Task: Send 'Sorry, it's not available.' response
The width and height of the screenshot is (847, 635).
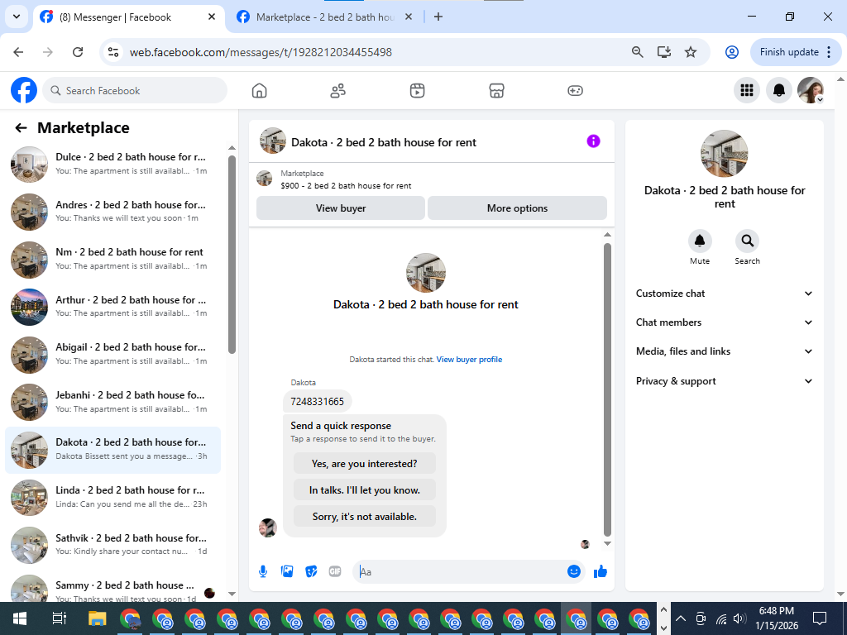Action: (x=365, y=517)
